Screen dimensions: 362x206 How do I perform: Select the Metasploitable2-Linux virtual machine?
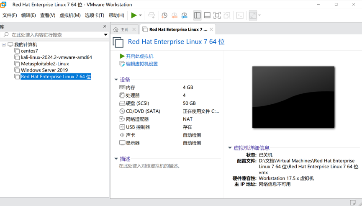pyautogui.click(x=45, y=64)
